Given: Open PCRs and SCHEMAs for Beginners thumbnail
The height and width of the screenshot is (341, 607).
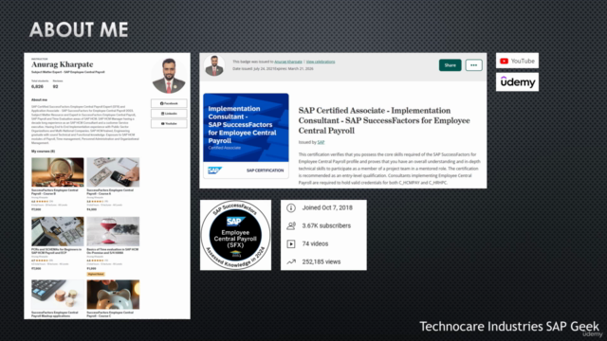Looking at the screenshot, I should pyautogui.click(x=57, y=231).
